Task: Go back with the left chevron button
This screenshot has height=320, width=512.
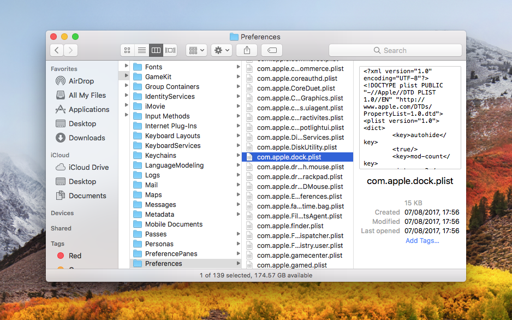Action: (57, 50)
